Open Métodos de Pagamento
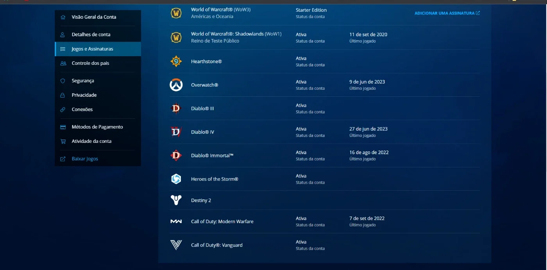This screenshot has width=547, height=270. point(97,127)
